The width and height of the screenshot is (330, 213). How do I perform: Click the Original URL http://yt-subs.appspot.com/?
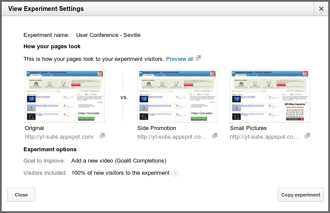(x=60, y=136)
